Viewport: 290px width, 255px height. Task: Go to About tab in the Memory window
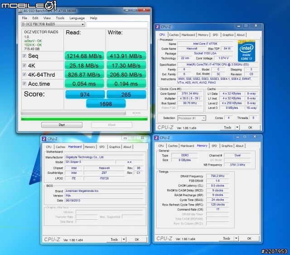(x=239, y=146)
